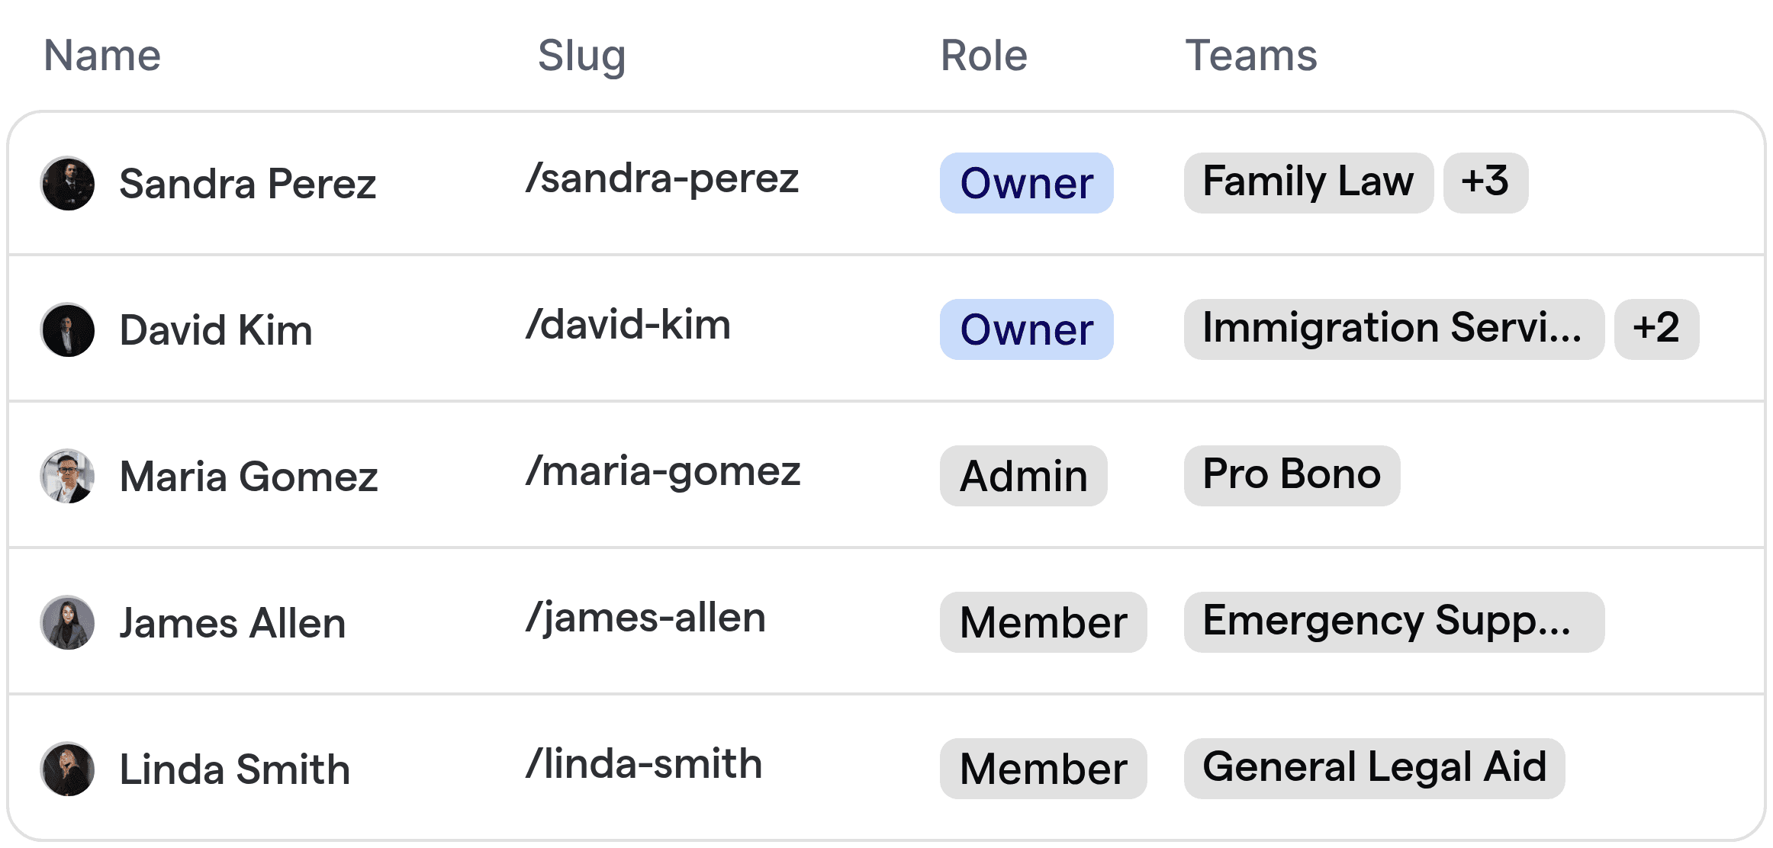Click Linda Smith's avatar thumbnail
The height and width of the screenshot is (848, 1773).
[x=68, y=769]
